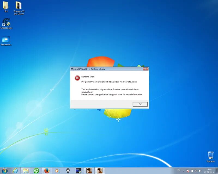Click the gta_sa.exe program path text
The image size is (218, 174).
pos(109,82)
